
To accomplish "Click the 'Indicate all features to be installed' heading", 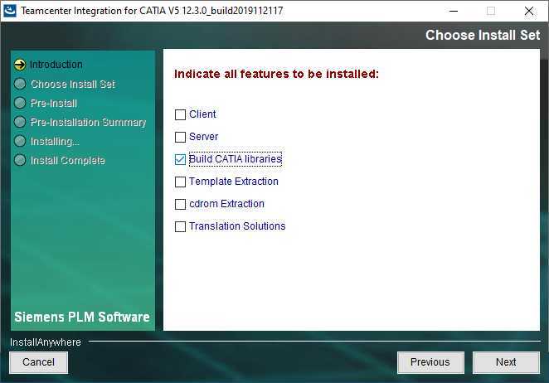I will [277, 74].
